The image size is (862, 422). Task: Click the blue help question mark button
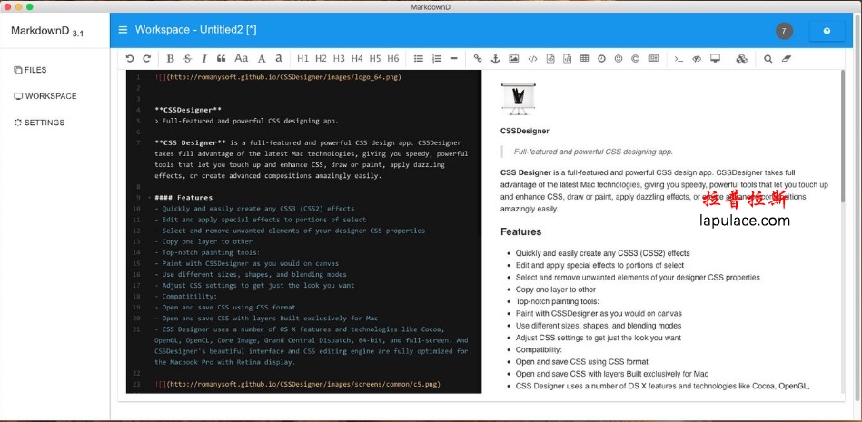click(827, 31)
